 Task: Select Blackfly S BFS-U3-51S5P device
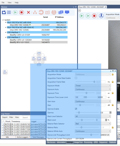point(20,35)
